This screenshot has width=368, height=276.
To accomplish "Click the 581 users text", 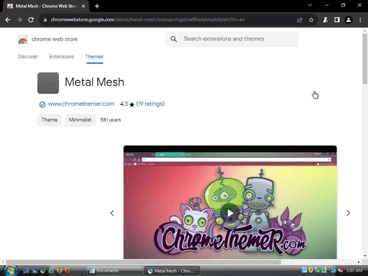I will 111,120.
